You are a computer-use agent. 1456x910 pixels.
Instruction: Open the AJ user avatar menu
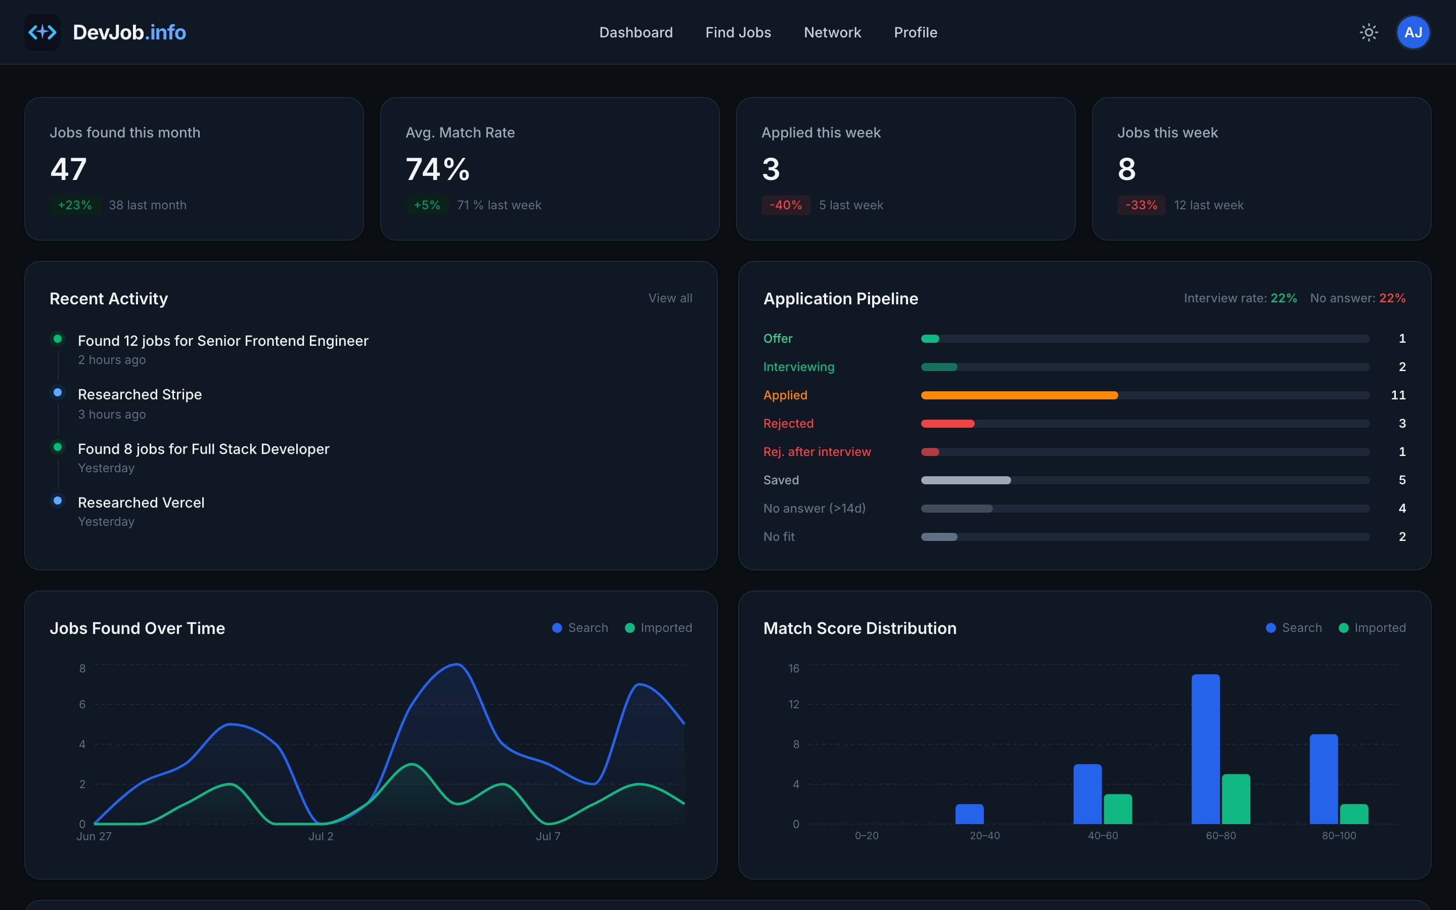click(x=1413, y=32)
